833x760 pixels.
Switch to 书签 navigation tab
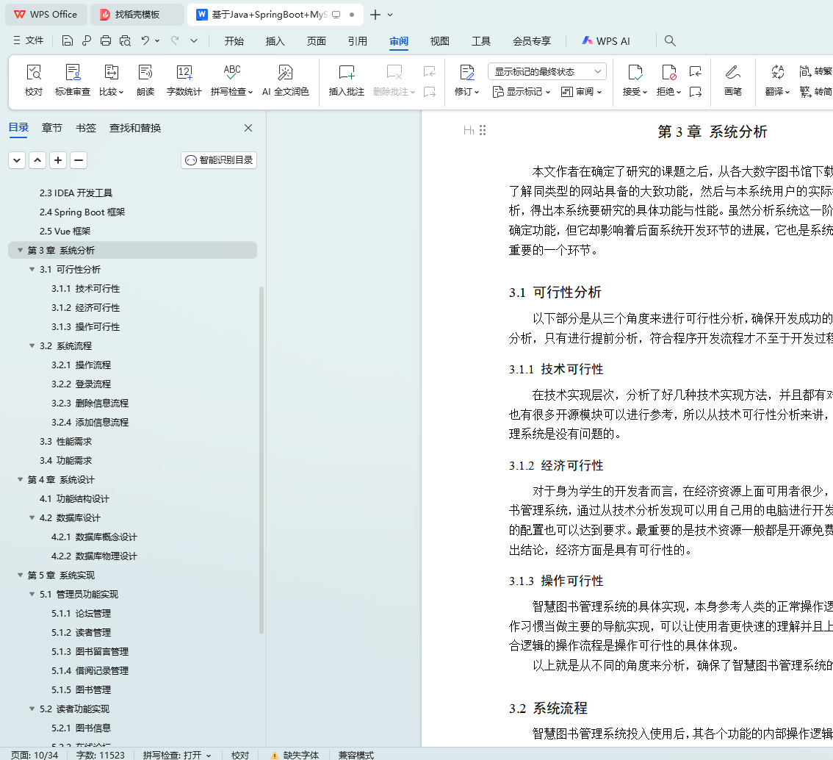pos(85,128)
